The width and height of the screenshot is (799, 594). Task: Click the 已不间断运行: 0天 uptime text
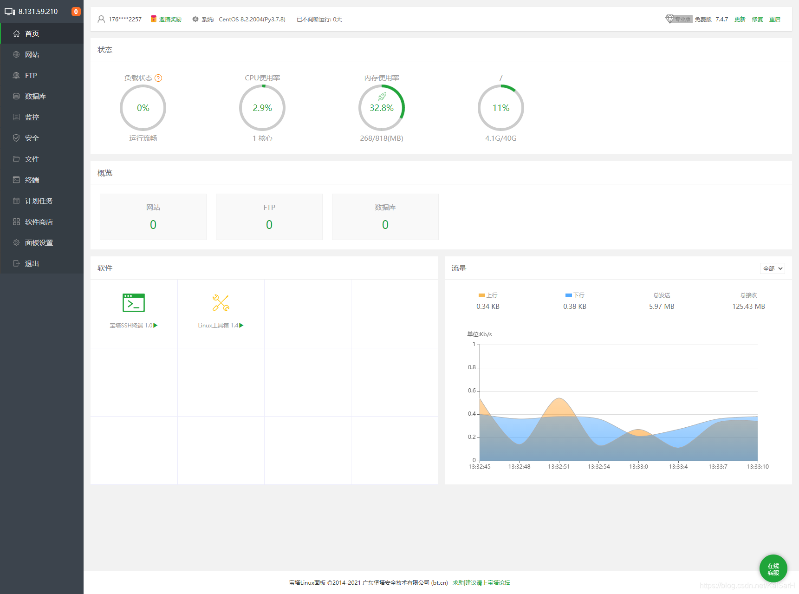click(x=319, y=19)
